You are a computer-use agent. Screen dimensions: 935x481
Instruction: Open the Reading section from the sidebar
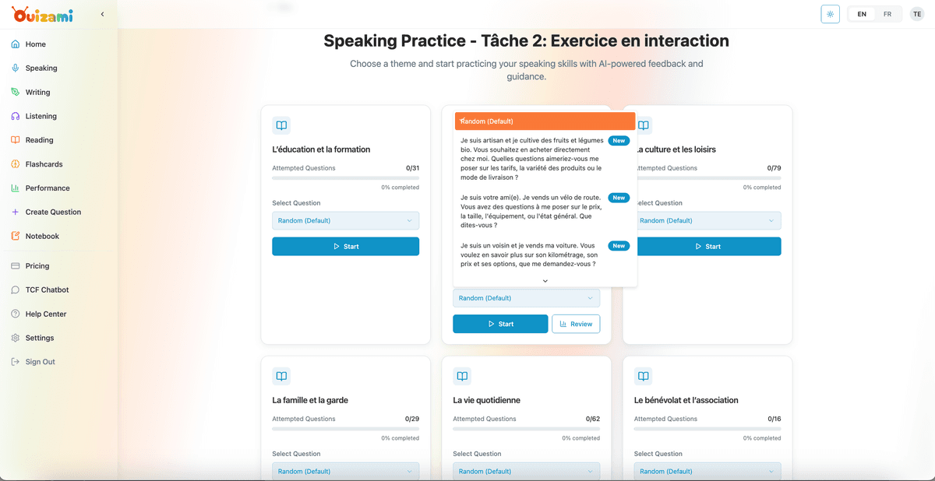16,140
